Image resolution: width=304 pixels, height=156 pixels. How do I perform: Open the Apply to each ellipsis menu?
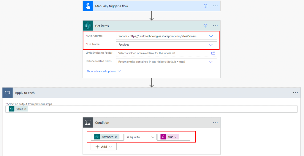(x=295, y=93)
